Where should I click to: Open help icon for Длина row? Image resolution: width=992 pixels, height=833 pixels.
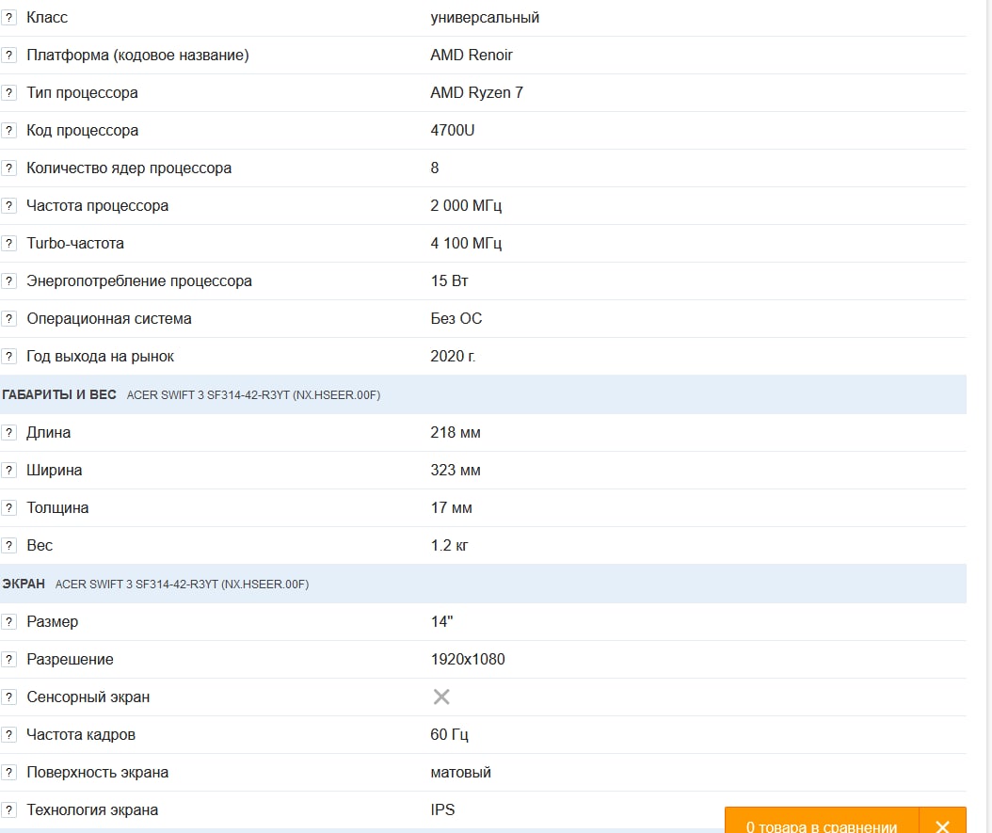[x=8, y=433]
